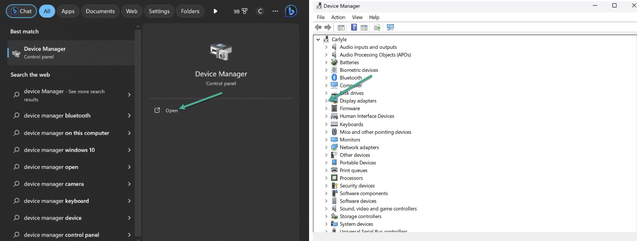Expand the Processors chevron
The height and width of the screenshot is (241, 637).
tap(326, 178)
